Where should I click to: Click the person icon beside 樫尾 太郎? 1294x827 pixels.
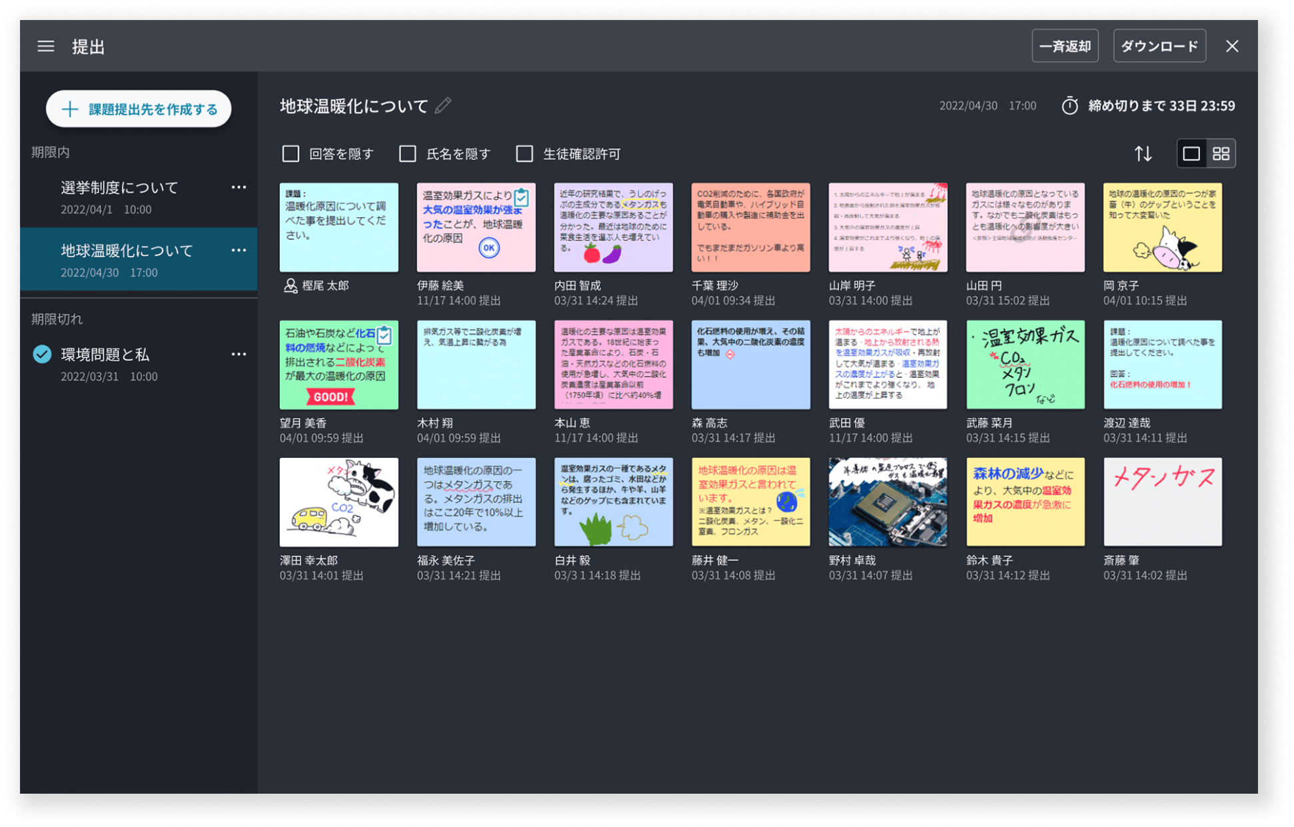289,285
